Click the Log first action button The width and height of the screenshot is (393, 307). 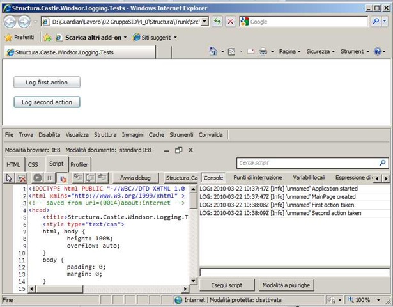tap(47, 83)
